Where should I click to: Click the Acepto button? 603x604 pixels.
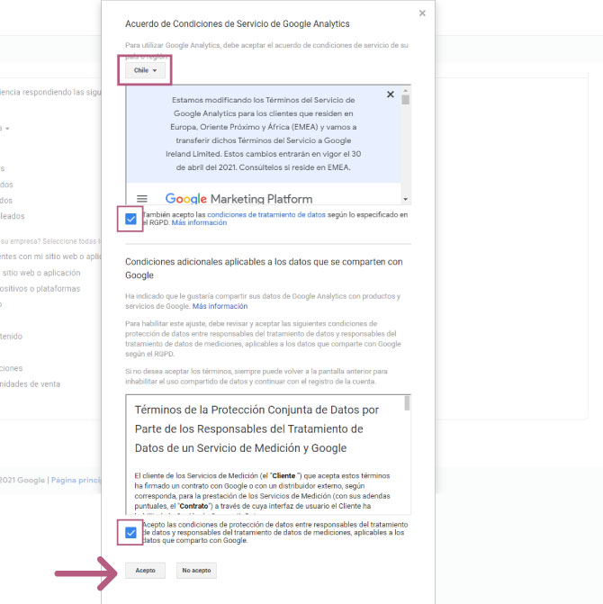click(145, 571)
